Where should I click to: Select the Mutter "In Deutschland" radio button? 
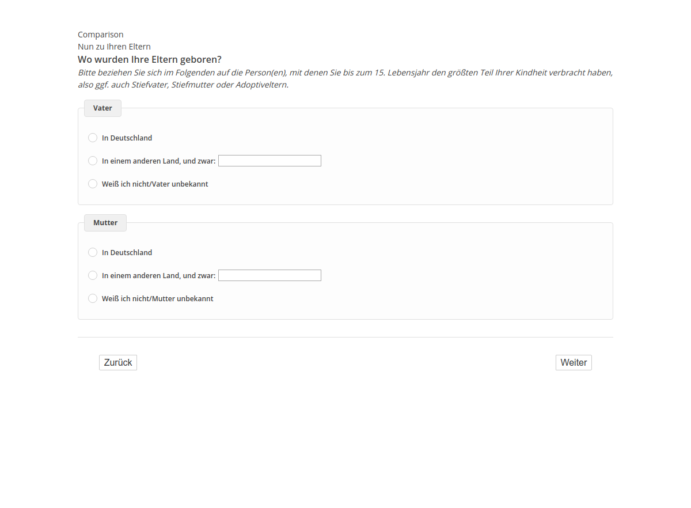(x=93, y=252)
